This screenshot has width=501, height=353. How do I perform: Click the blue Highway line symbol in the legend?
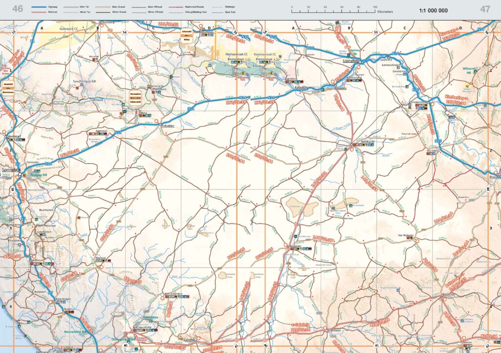[38, 6]
